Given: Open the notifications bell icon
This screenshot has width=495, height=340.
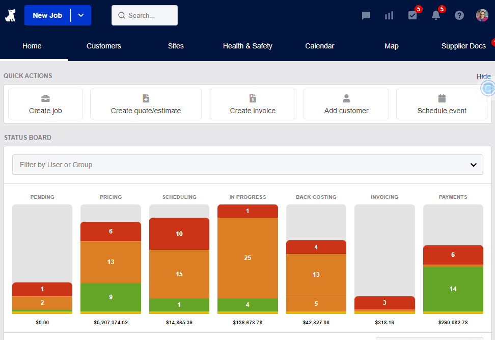Looking at the screenshot, I should pyautogui.click(x=435, y=15).
